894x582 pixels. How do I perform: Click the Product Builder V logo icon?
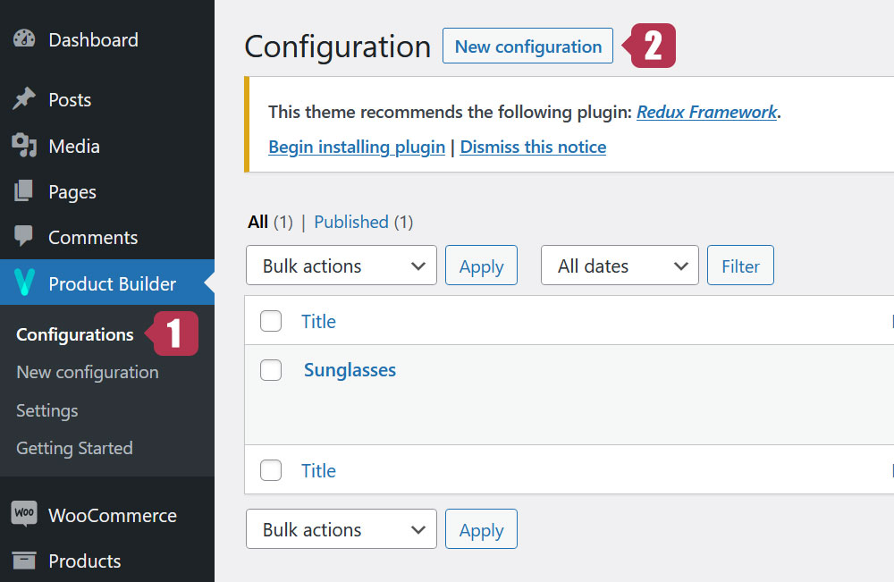(x=24, y=283)
